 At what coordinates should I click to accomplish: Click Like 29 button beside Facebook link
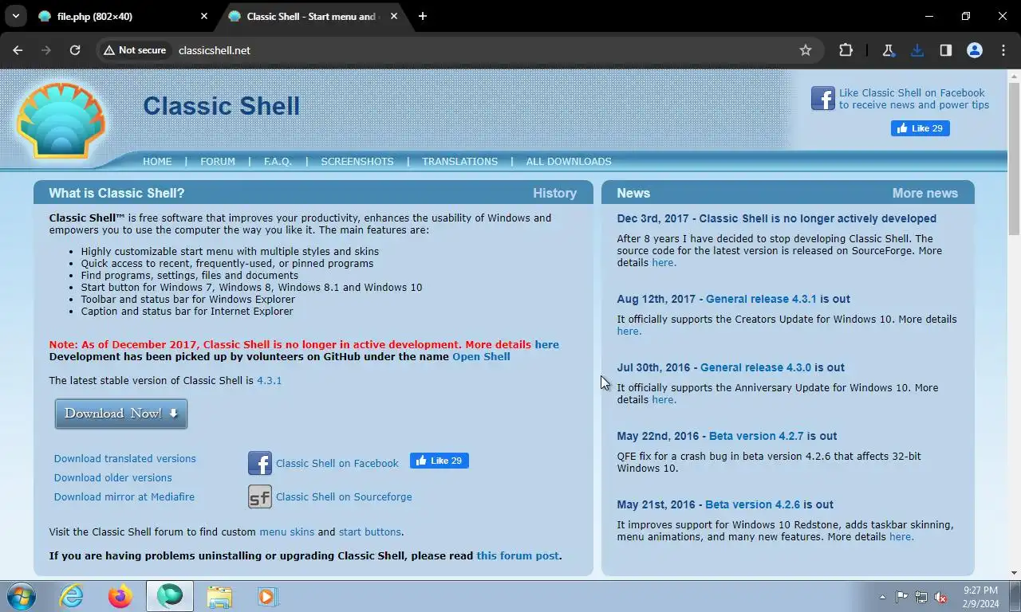(x=439, y=461)
